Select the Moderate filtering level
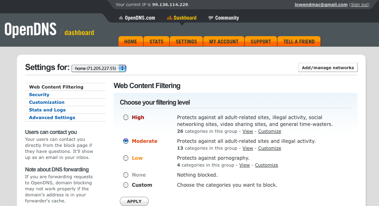Screen dimensions: 379x206 126,141
